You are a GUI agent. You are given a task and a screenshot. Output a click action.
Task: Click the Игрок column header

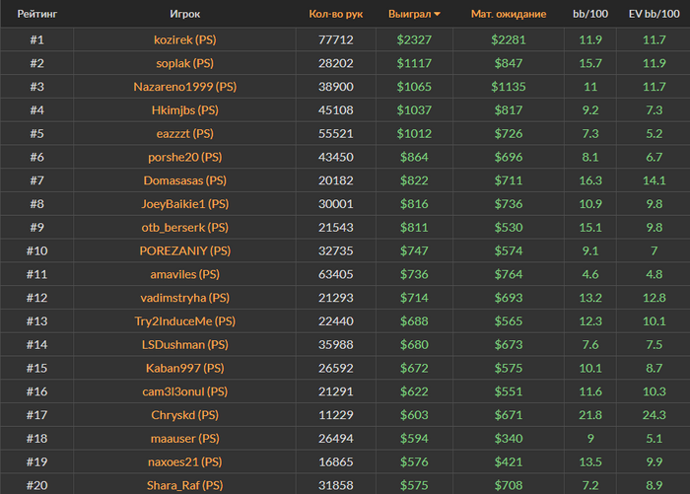point(184,15)
